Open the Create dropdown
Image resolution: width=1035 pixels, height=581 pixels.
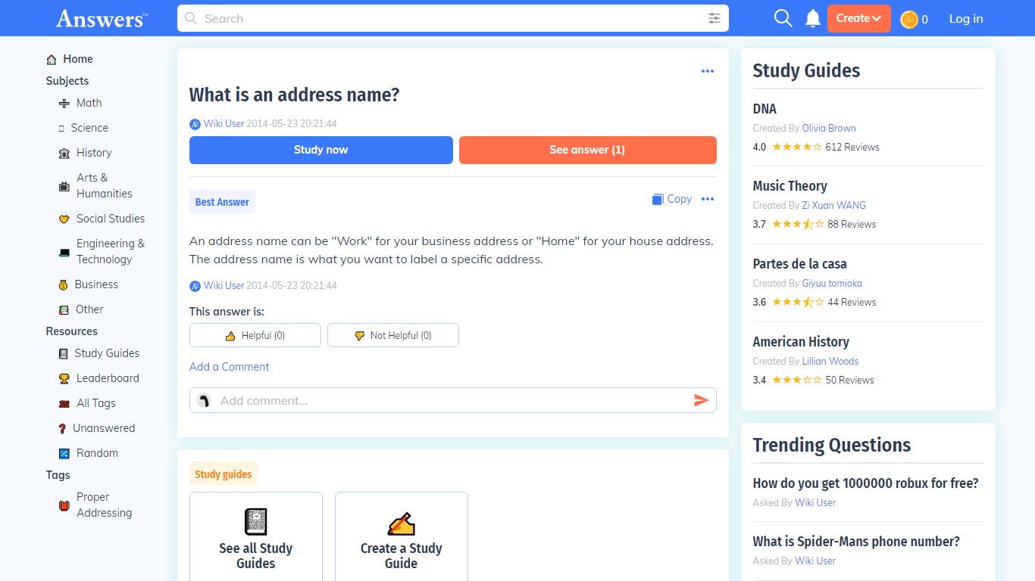pyautogui.click(x=858, y=18)
